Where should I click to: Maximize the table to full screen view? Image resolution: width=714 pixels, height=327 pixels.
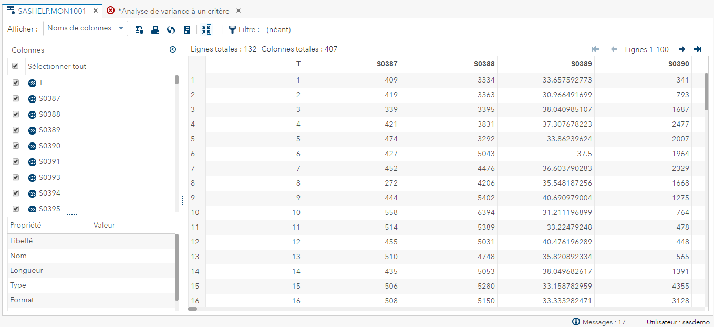[206, 29]
